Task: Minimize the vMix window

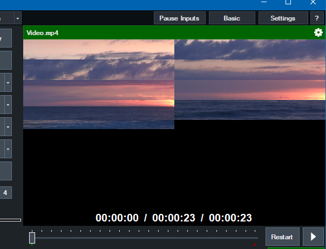Action: 263,3
